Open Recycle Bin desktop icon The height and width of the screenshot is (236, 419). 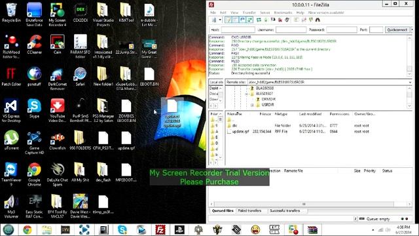coord(11,13)
